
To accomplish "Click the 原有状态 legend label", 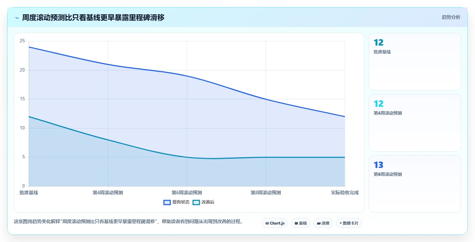I will (181, 202).
